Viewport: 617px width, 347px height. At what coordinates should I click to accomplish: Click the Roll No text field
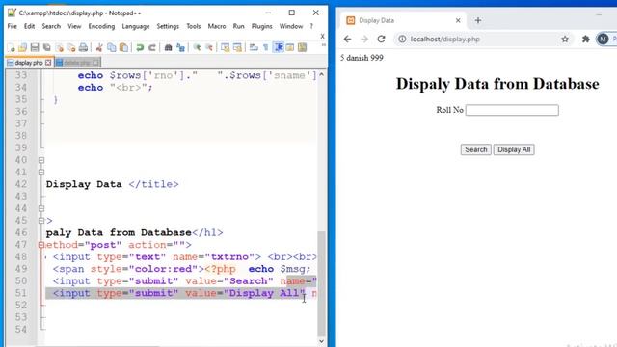(x=512, y=110)
